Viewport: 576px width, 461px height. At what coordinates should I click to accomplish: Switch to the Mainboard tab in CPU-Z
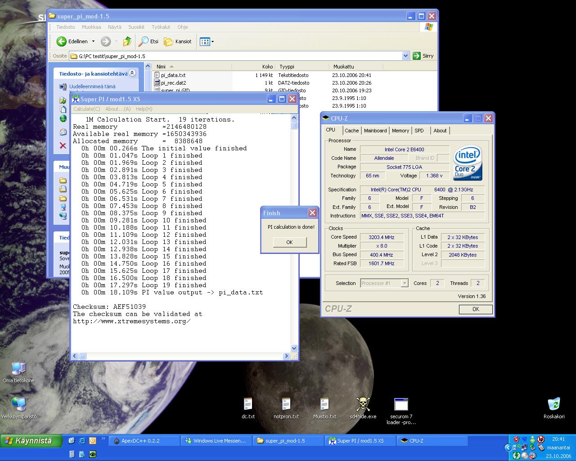pos(375,131)
